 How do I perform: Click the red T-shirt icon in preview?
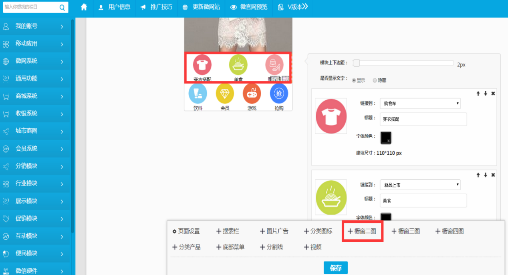pos(202,64)
